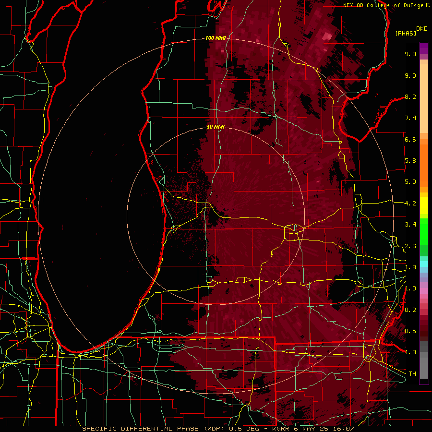Click the cyan segment of the color scale

[x=424, y=264]
